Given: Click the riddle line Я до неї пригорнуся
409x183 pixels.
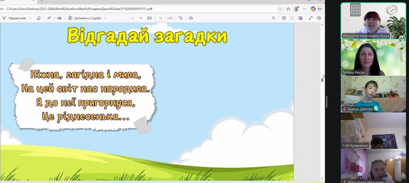Looking at the screenshot, I should pos(86,102).
